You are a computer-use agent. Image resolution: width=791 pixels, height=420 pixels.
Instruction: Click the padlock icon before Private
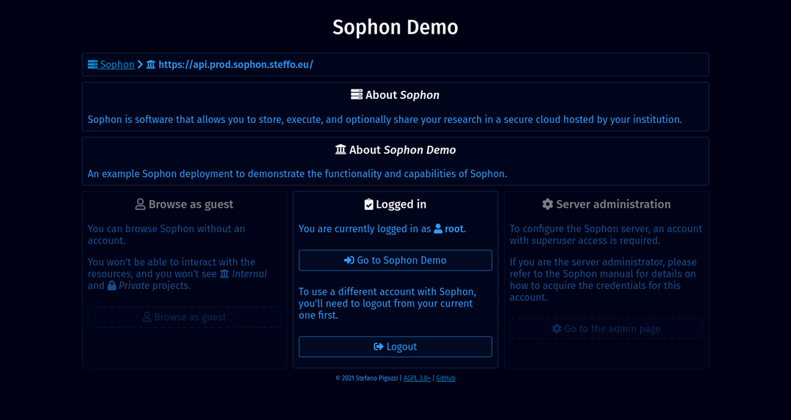pos(112,285)
